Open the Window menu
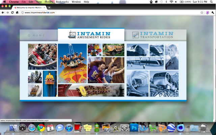 (76, 2)
